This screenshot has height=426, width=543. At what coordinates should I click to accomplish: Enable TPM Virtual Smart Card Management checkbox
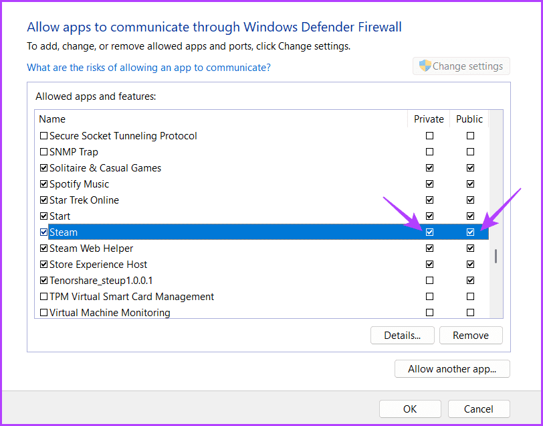pyautogui.click(x=43, y=297)
